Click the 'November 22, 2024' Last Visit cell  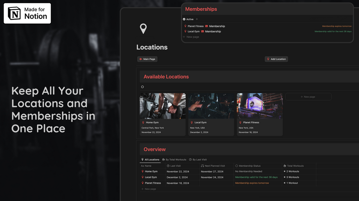pos(182,171)
